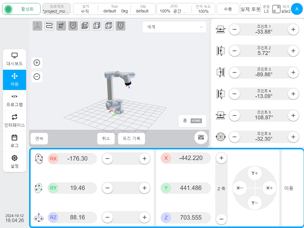Increase 조인트 2 angle with plus

pyautogui.click(x=293, y=51)
